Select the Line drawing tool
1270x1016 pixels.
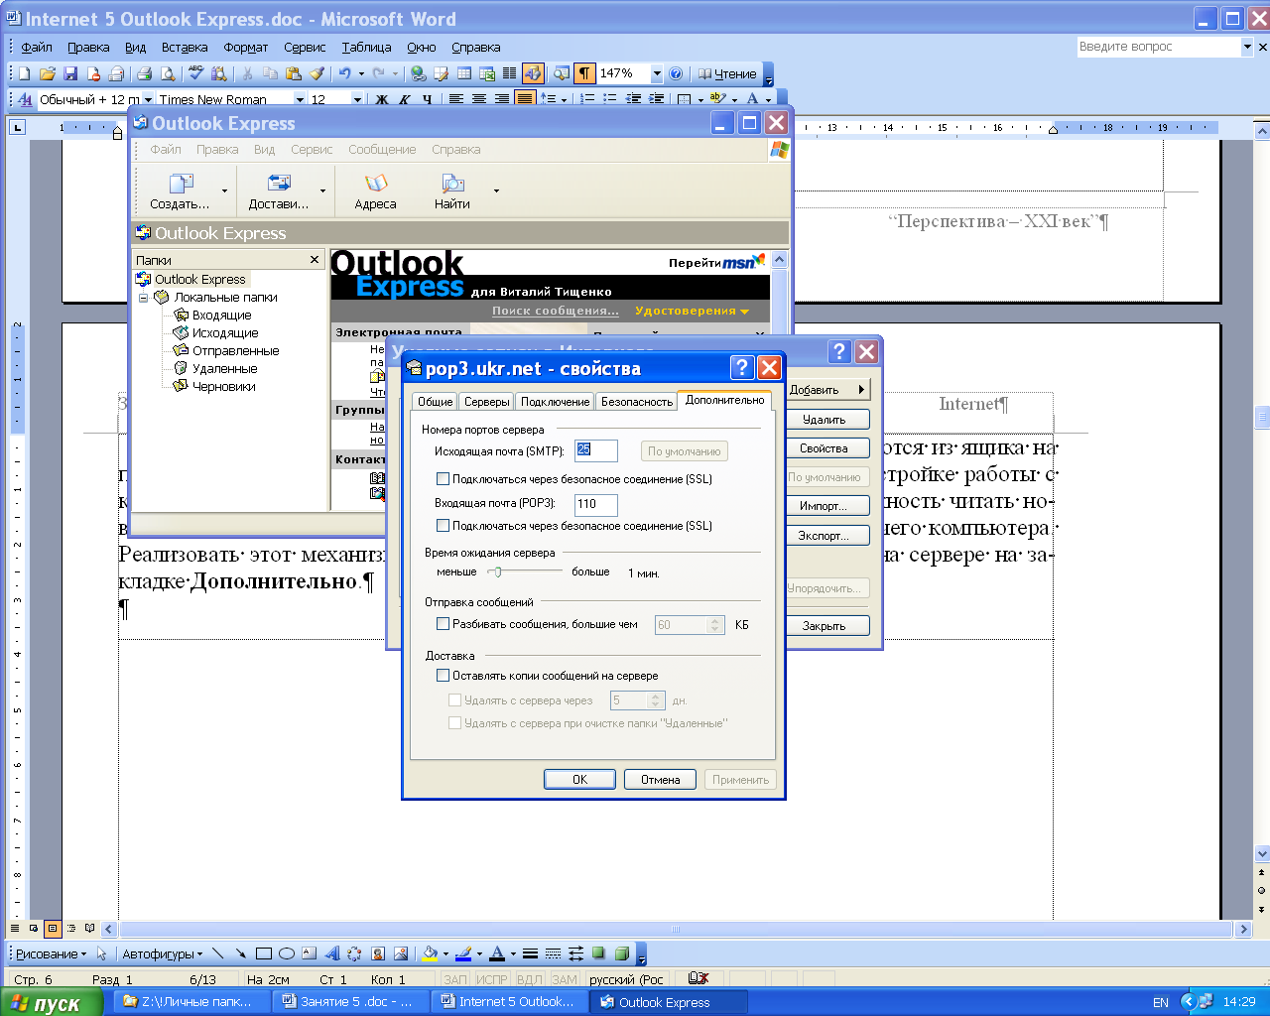[218, 953]
